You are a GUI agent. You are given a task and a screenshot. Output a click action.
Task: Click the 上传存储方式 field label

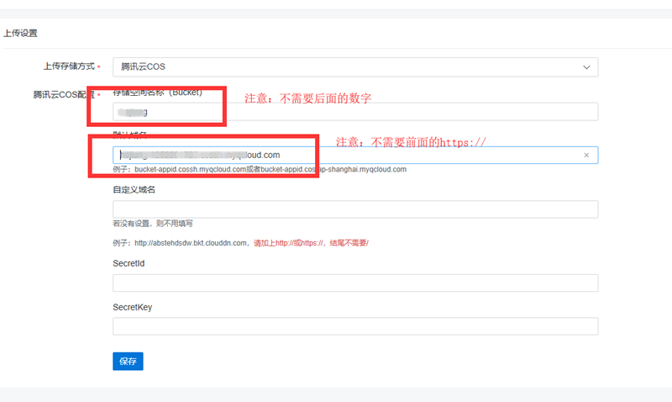tap(69, 66)
